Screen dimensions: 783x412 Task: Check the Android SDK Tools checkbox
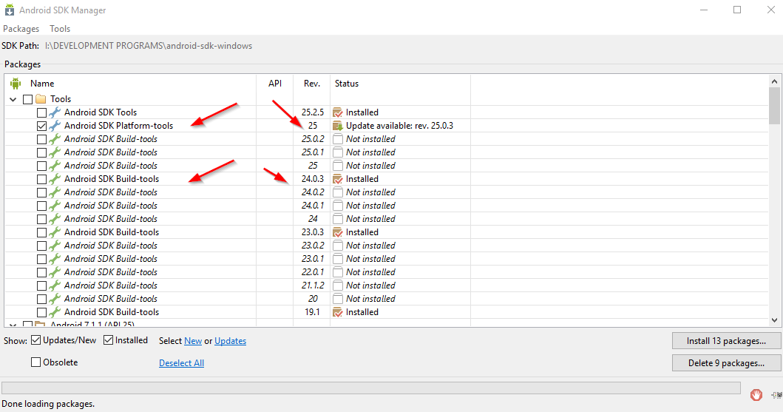42,113
